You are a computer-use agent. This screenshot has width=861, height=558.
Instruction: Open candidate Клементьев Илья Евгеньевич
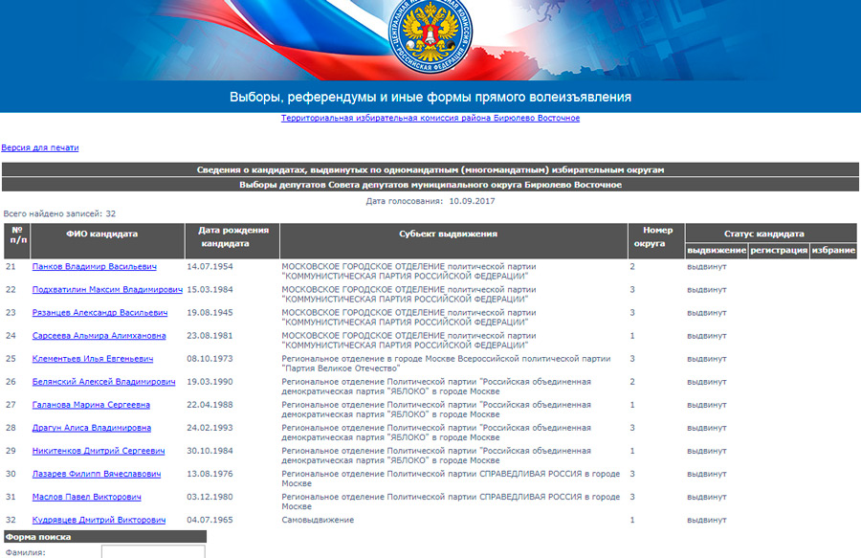pyautogui.click(x=93, y=359)
